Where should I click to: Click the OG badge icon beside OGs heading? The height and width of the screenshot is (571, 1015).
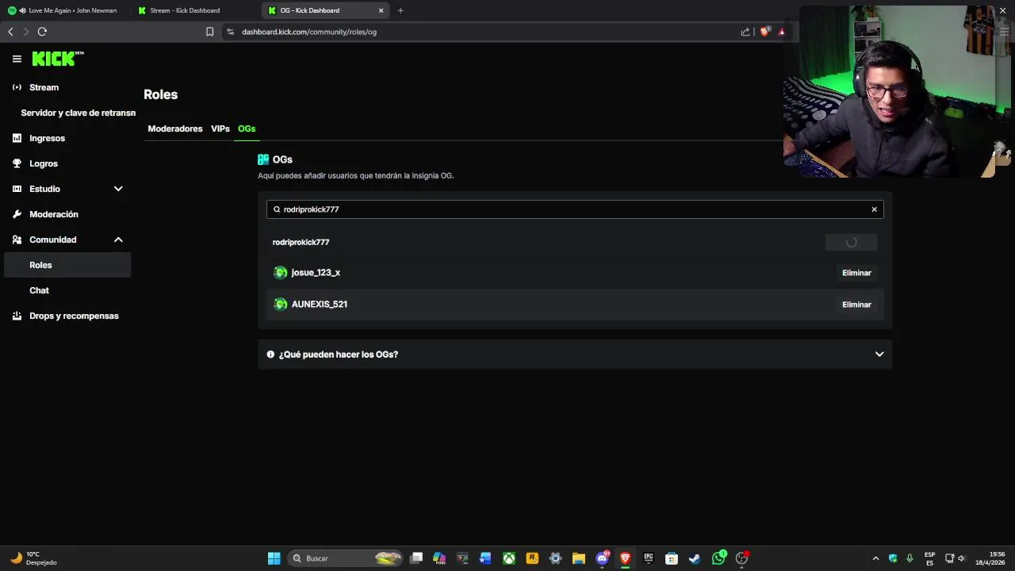pyautogui.click(x=263, y=159)
